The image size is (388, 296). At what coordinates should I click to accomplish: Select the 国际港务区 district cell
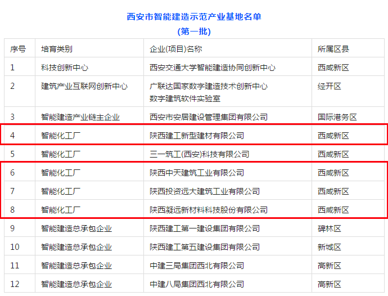point(337,117)
